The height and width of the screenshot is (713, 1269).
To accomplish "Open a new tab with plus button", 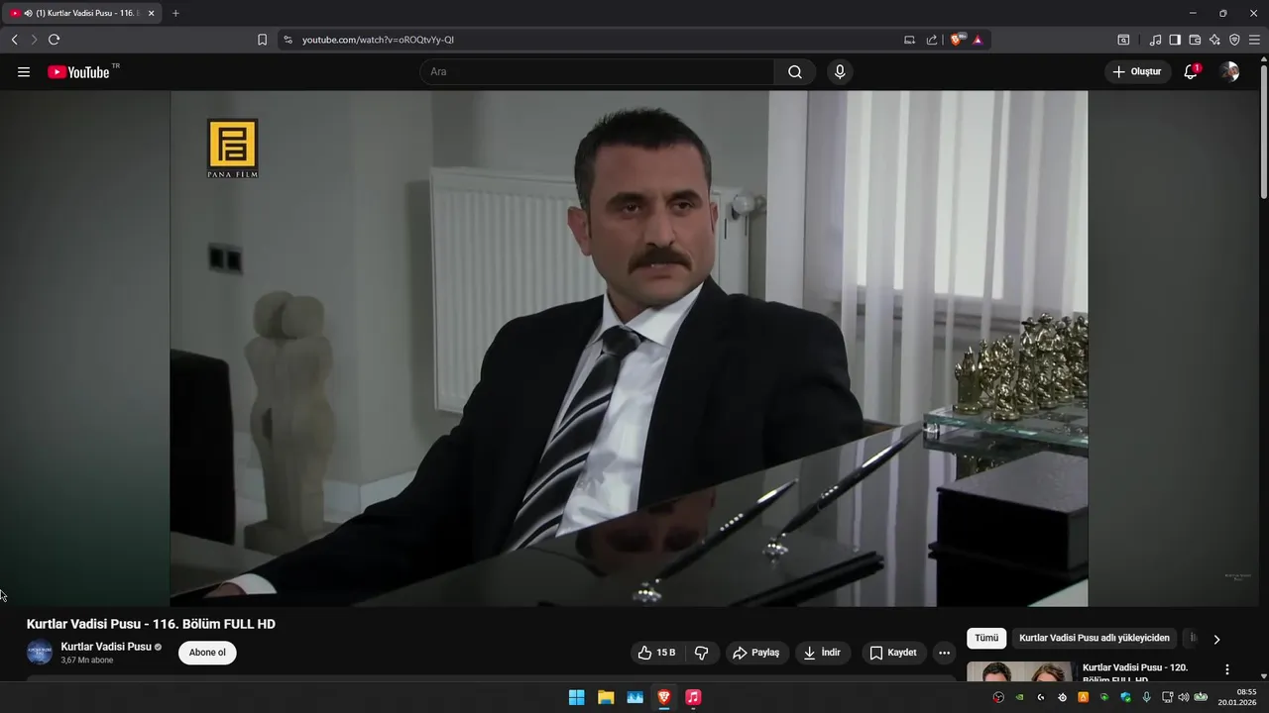I will tap(175, 13).
